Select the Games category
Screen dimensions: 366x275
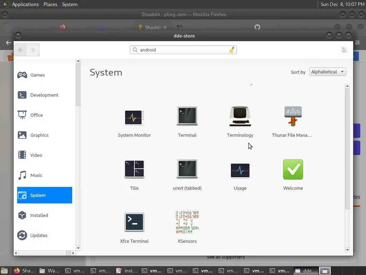pyautogui.click(x=44, y=75)
